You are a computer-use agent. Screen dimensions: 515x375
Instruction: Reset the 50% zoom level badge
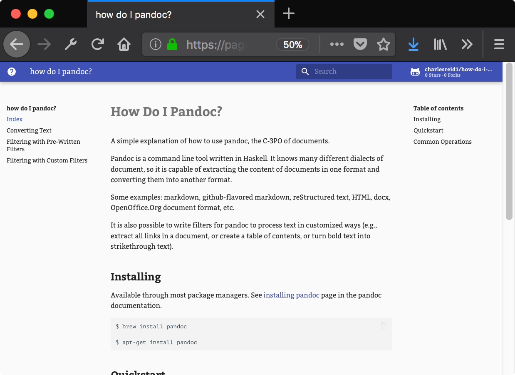click(293, 45)
